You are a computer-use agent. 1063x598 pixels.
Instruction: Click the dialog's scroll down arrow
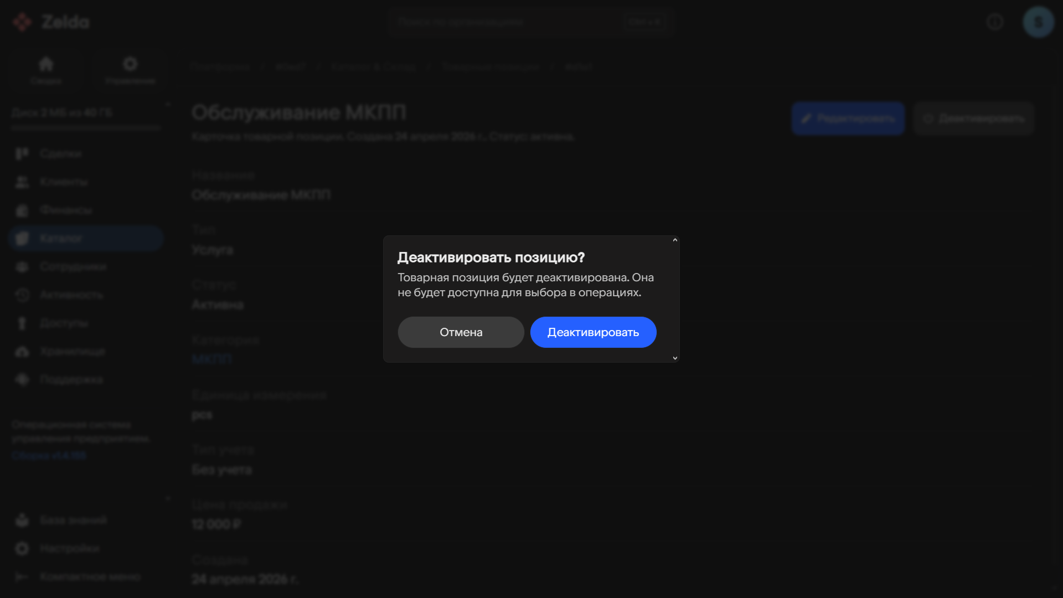click(675, 358)
